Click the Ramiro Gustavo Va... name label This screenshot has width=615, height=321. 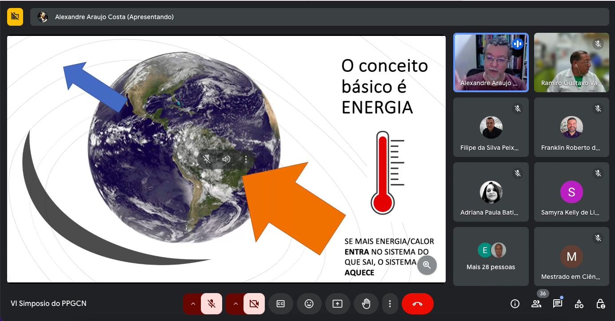point(571,83)
